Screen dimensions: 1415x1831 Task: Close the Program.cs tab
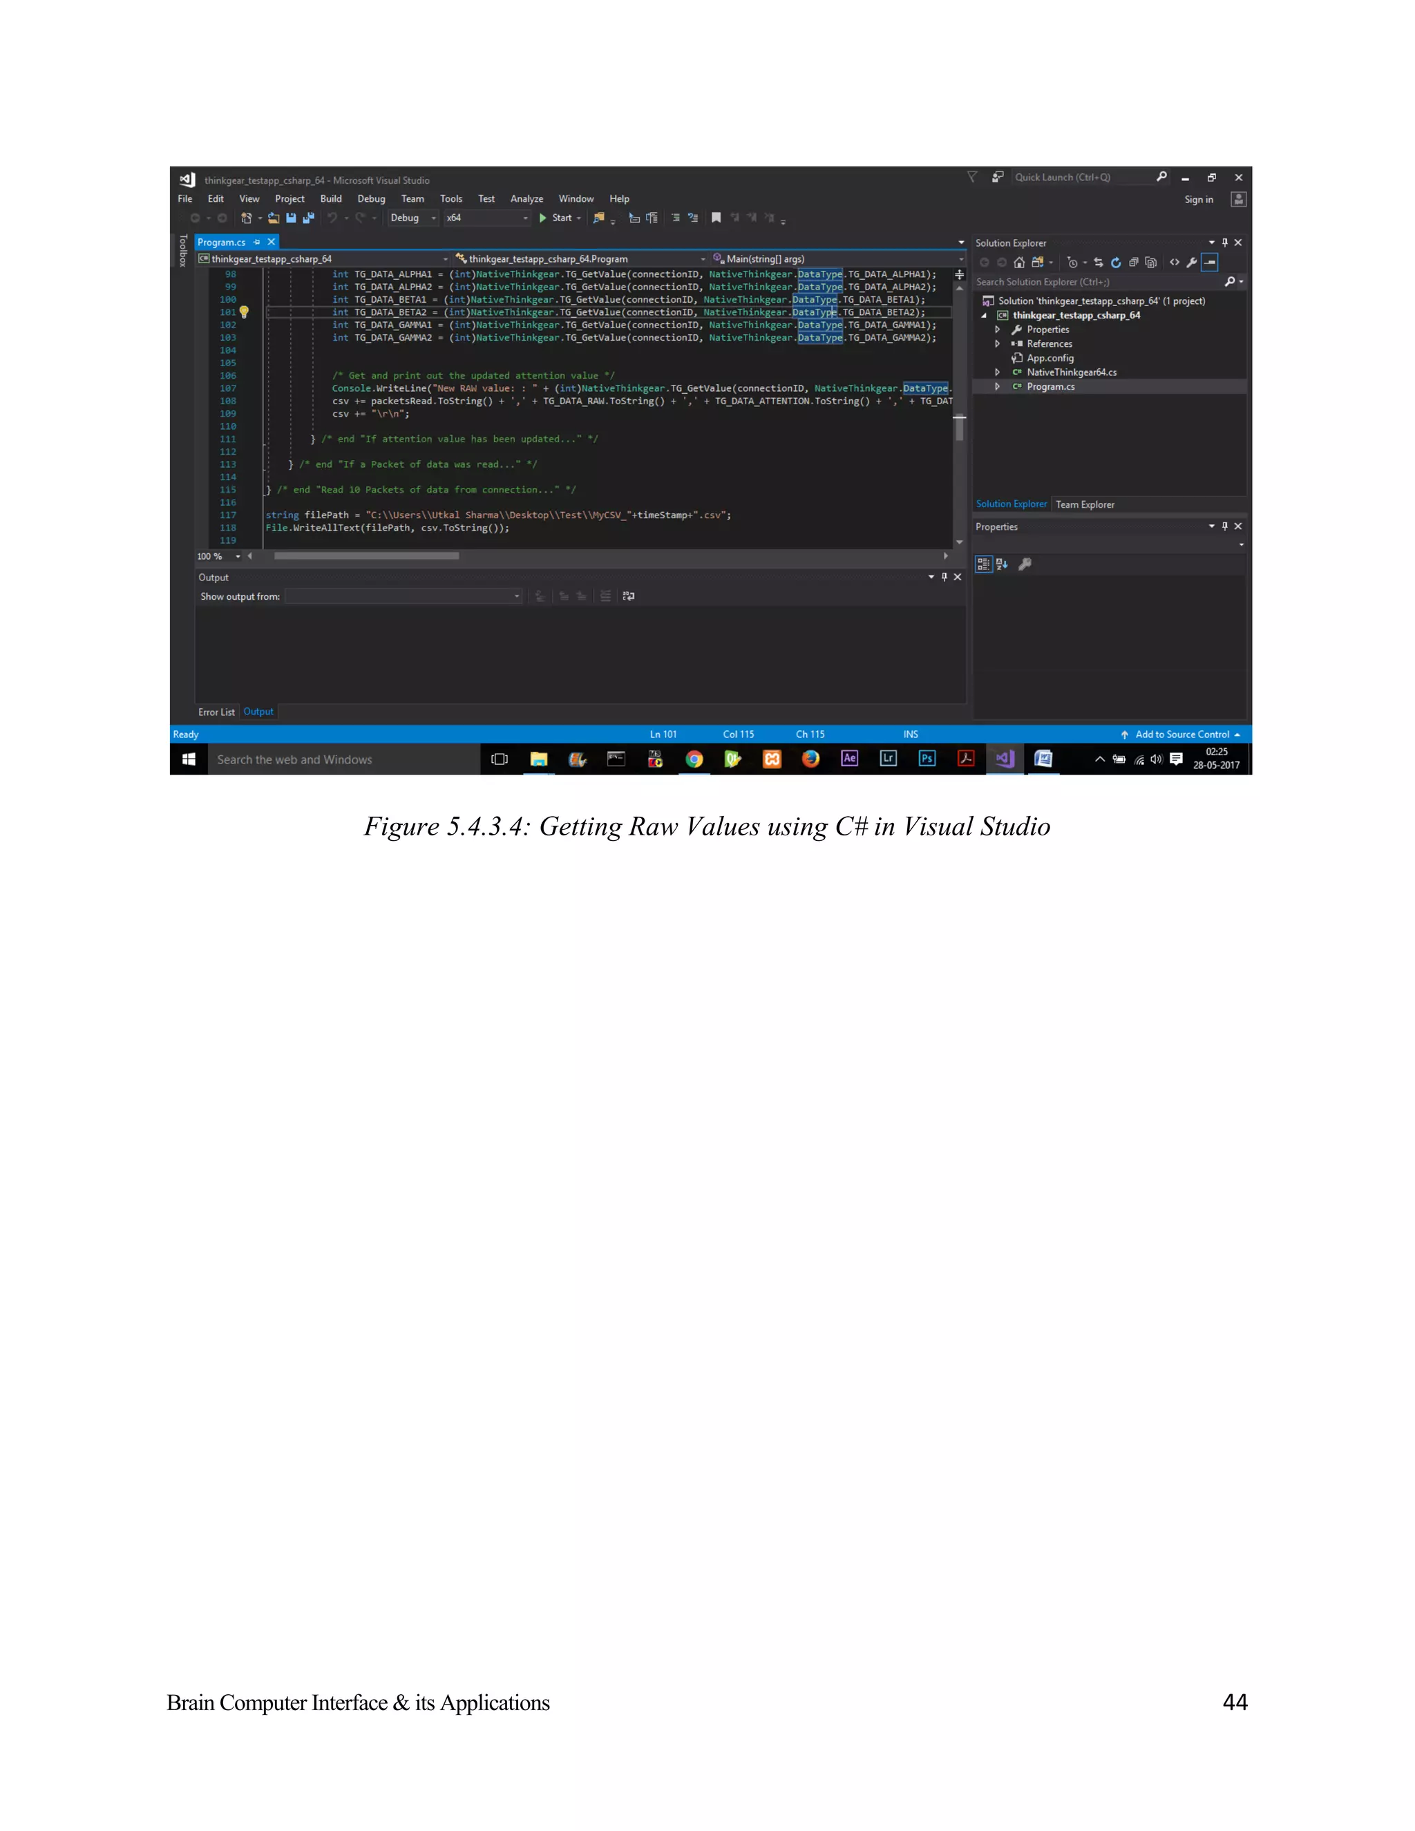[x=271, y=243]
